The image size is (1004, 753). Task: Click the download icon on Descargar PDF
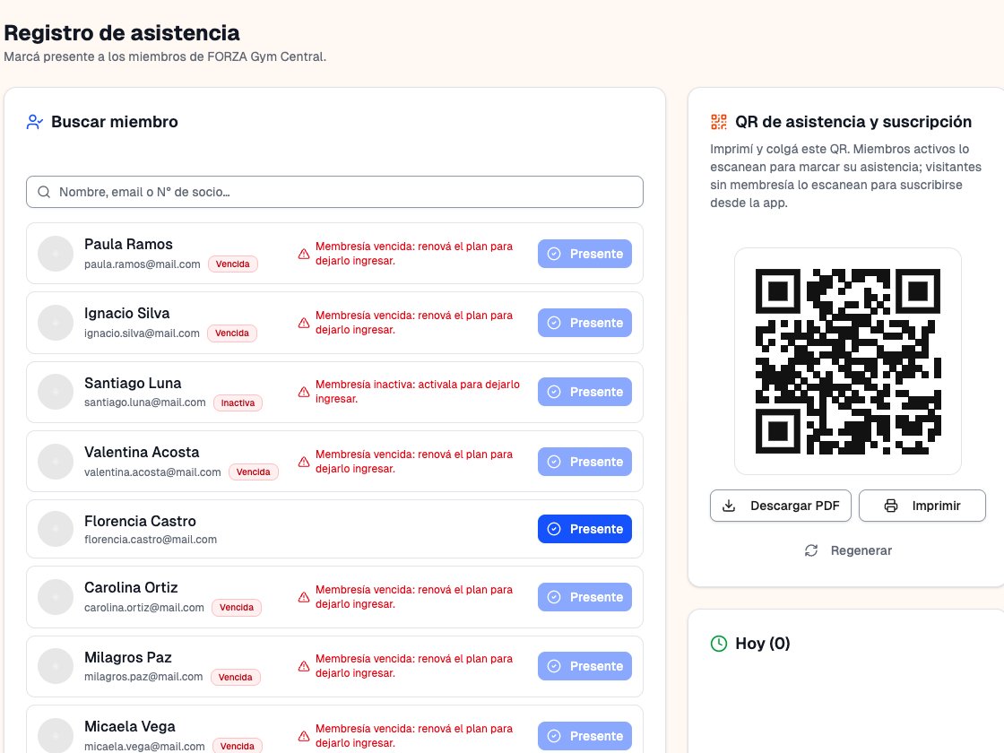coord(729,506)
